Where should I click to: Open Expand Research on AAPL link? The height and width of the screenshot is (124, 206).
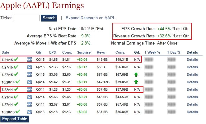point(90,18)
